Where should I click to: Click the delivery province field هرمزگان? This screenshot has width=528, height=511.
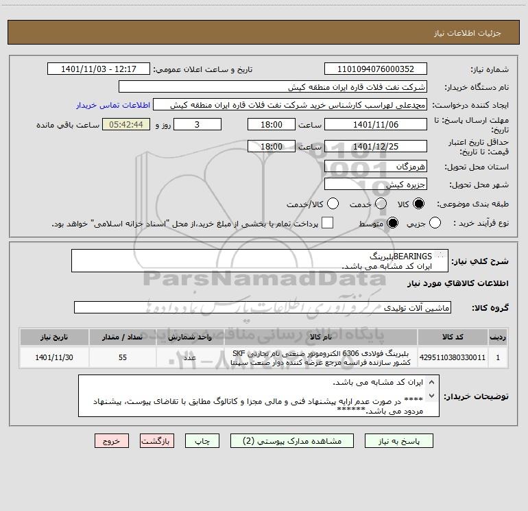coord(376,167)
